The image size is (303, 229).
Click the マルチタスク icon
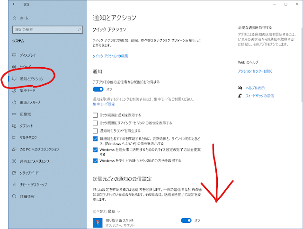(x=14, y=138)
